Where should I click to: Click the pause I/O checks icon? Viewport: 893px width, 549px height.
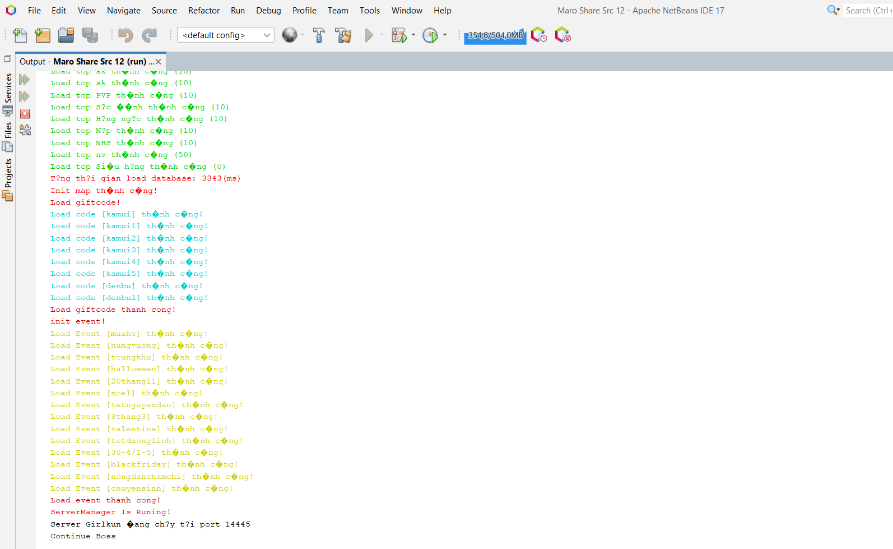(x=562, y=35)
